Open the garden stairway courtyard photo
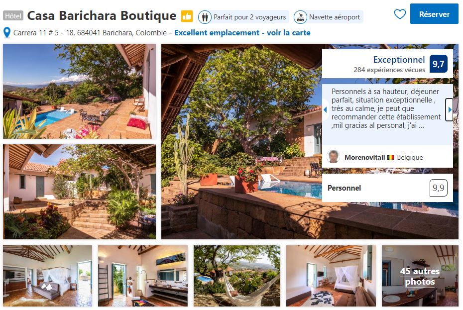The image size is (463, 310). (x=80, y=192)
